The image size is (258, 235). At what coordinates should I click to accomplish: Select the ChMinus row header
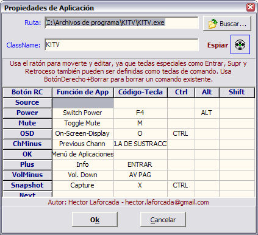27,144
